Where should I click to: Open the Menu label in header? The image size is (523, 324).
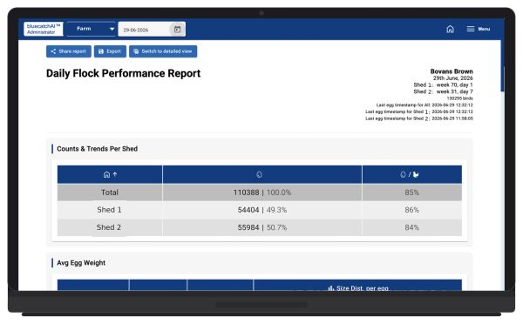(484, 29)
